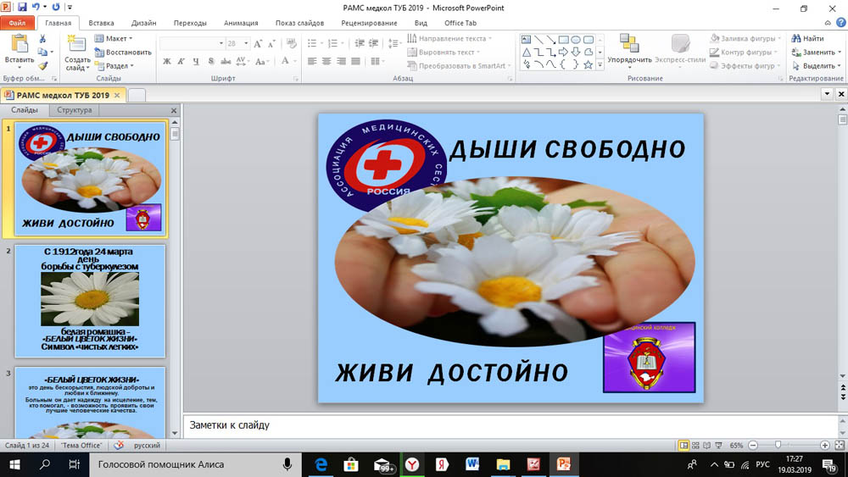
Task: Click the Save icon in quick access toolbar
Action: (x=22, y=7)
